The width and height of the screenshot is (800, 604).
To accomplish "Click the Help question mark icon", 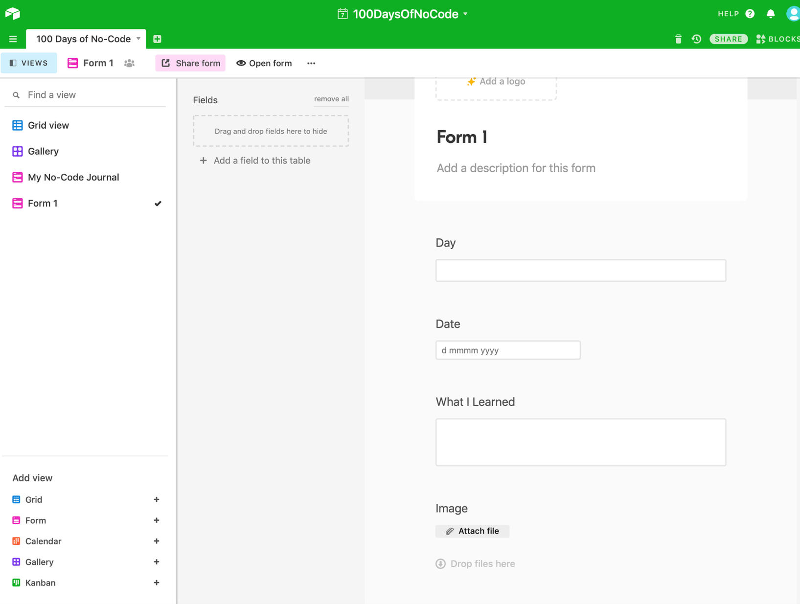I will [750, 14].
